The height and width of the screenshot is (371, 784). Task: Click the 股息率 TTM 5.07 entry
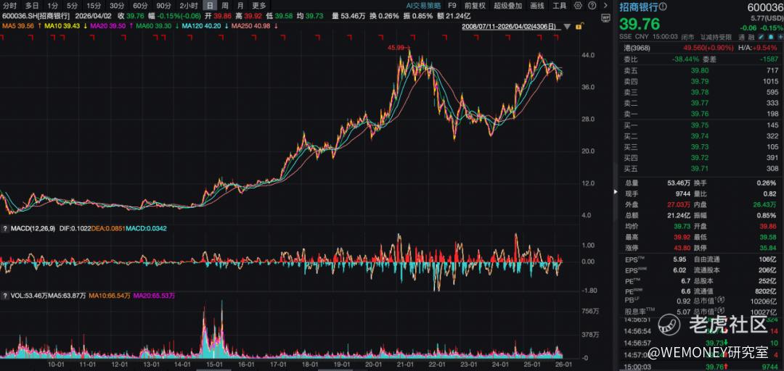(659, 312)
